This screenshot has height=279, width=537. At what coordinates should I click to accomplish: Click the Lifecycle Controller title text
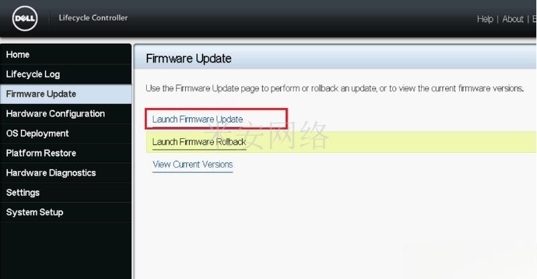93,18
